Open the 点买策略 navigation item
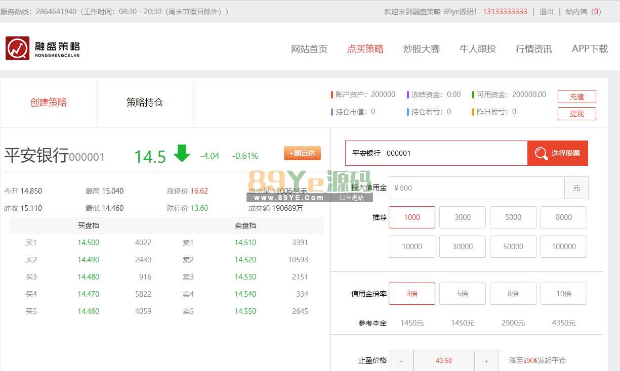Viewport: 620px width, 371px height. [x=365, y=49]
